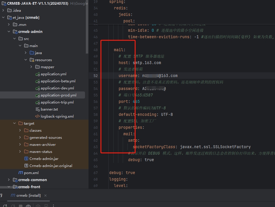Collapse the target folder chevron

[x=14, y=123]
